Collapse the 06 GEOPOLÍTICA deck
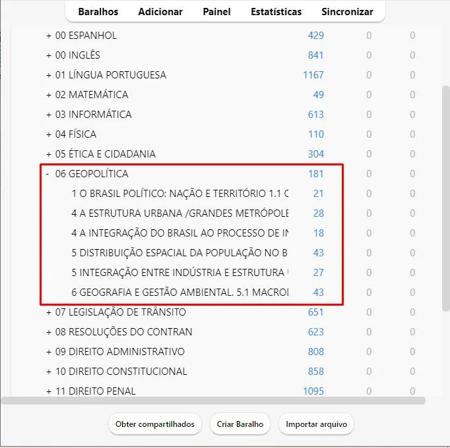 point(48,174)
